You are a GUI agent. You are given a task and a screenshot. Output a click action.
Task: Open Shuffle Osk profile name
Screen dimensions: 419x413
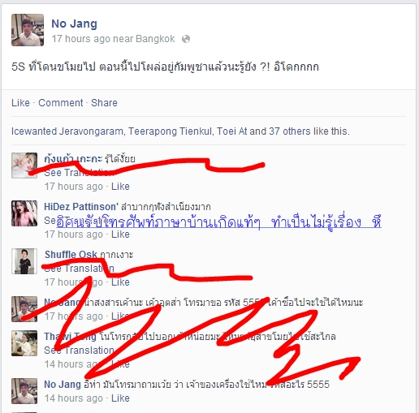(71, 255)
